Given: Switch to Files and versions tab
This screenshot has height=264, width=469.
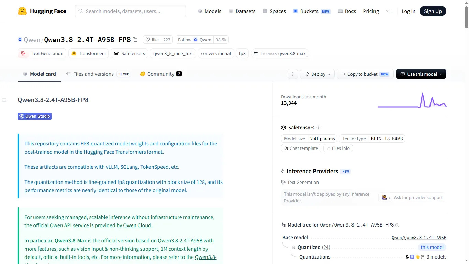Looking at the screenshot, I should [x=98, y=74].
